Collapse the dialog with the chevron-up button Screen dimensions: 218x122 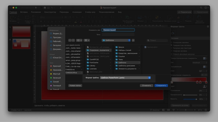133,40
